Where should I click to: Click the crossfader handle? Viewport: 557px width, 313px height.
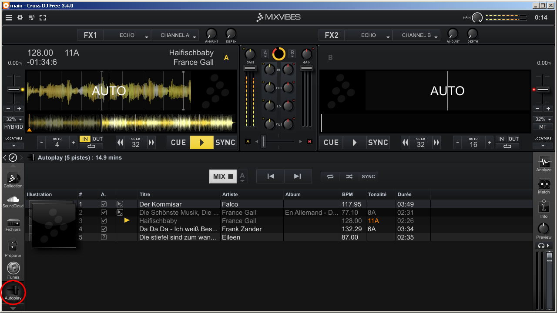[x=263, y=142]
